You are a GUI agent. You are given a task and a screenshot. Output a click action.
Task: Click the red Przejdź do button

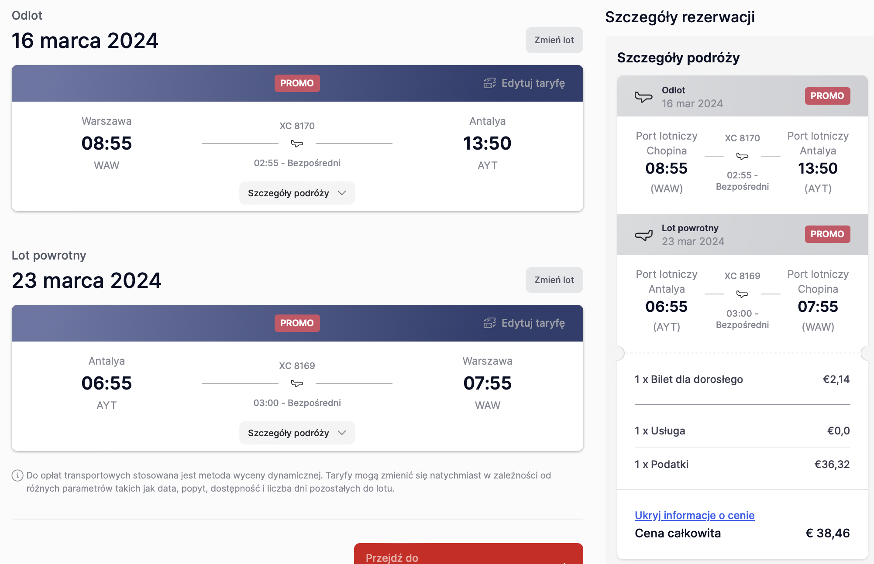coord(468,554)
